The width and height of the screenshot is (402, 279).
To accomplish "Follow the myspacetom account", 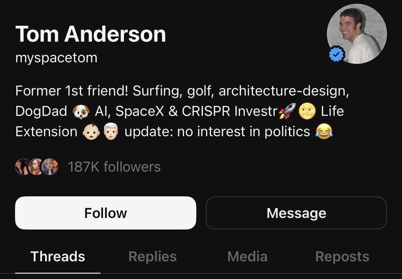I will [x=106, y=213].
